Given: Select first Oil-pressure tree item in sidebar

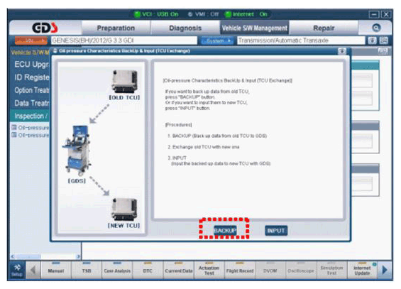Looking at the screenshot, I should point(31,127).
